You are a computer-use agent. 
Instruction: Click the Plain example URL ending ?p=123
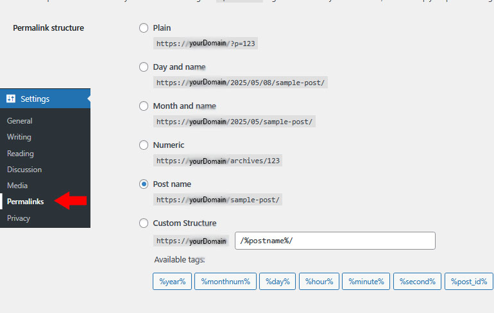pos(206,44)
